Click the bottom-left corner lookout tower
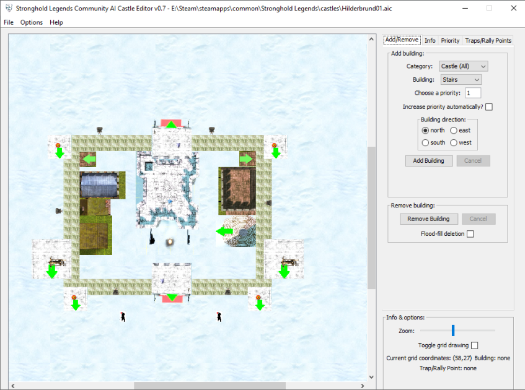 pos(76,299)
